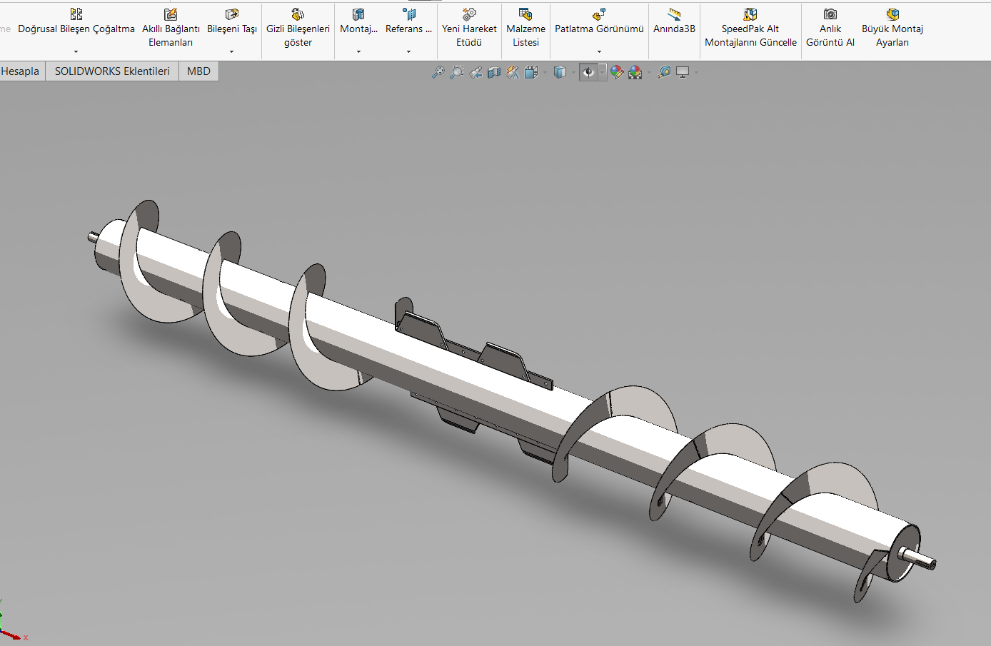The image size is (991, 646).
Task: Click the Zoom to Fit icon
Action: point(438,72)
